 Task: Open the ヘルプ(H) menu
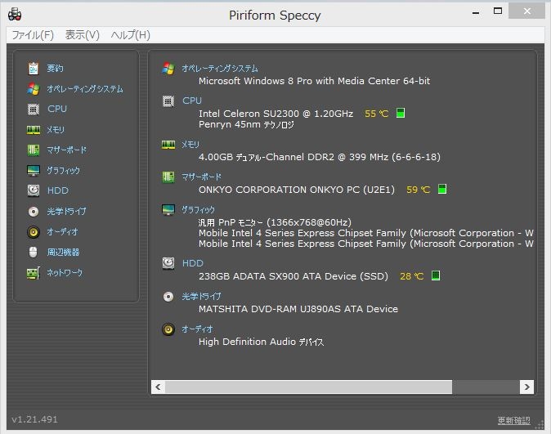(x=130, y=35)
